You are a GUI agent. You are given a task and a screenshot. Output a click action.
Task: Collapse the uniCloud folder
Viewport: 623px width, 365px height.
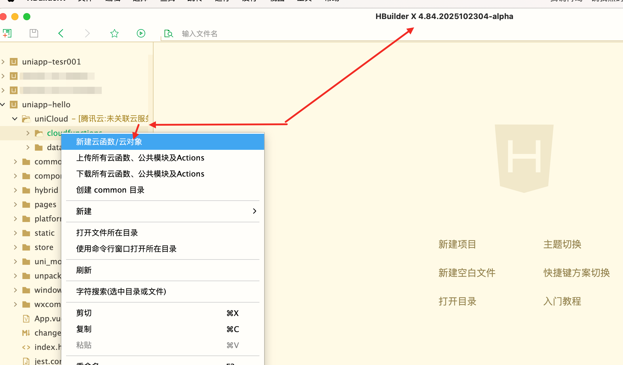click(15, 119)
